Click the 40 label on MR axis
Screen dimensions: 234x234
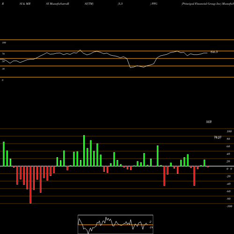pyautogui.click(x=228, y=154)
